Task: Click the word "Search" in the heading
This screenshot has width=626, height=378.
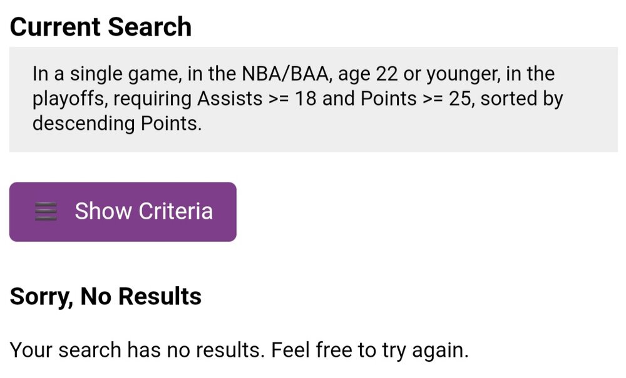Action: pyautogui.click(x=149, y=27)
